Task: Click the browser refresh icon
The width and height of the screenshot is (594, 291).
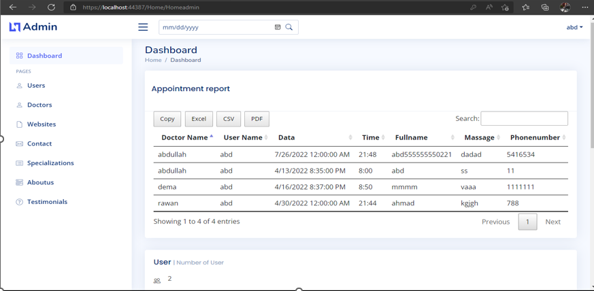Action: coord(51,7)
